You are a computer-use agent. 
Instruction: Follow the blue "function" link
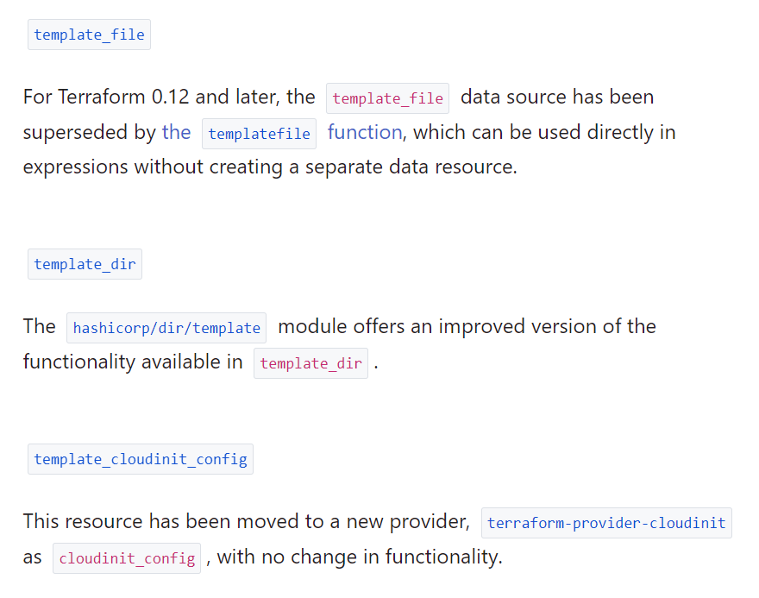364,132
